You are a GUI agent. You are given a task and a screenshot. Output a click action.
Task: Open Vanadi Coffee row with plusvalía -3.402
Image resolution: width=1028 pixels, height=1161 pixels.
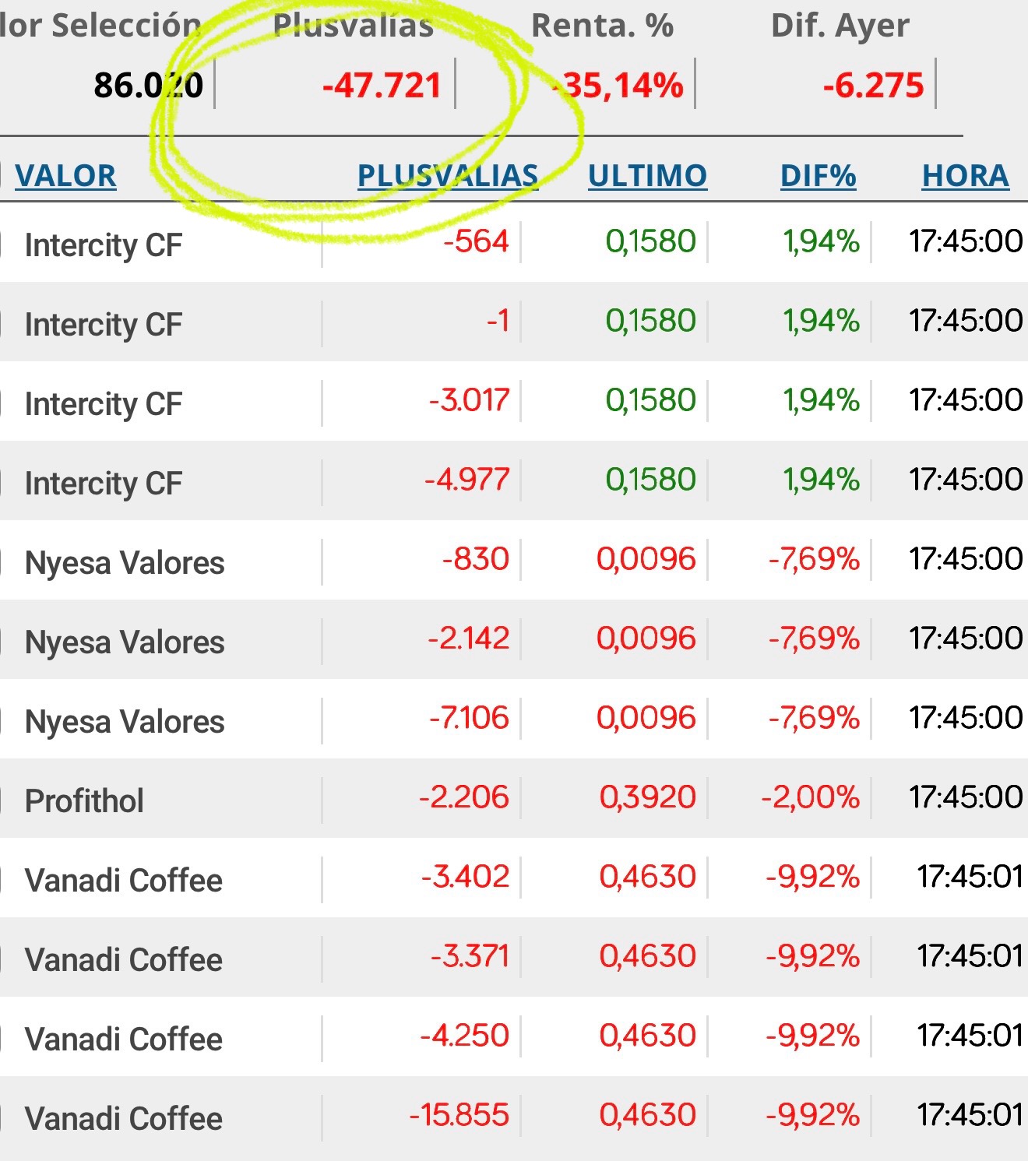[x=514, y=878]
